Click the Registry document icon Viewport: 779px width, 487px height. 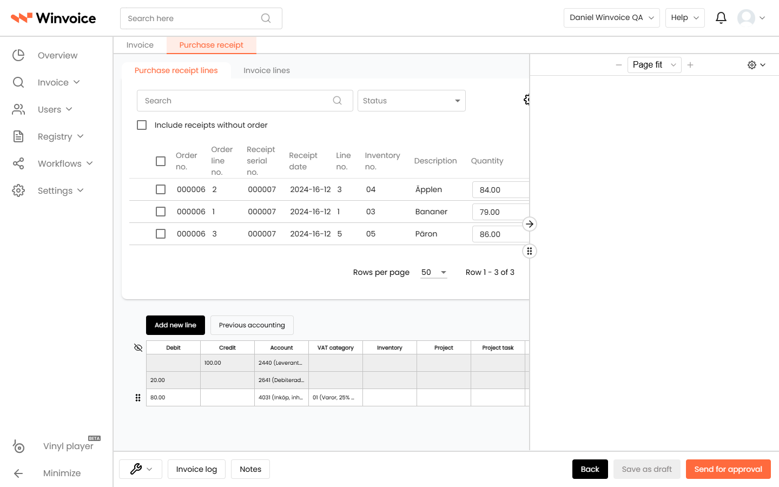18,136
